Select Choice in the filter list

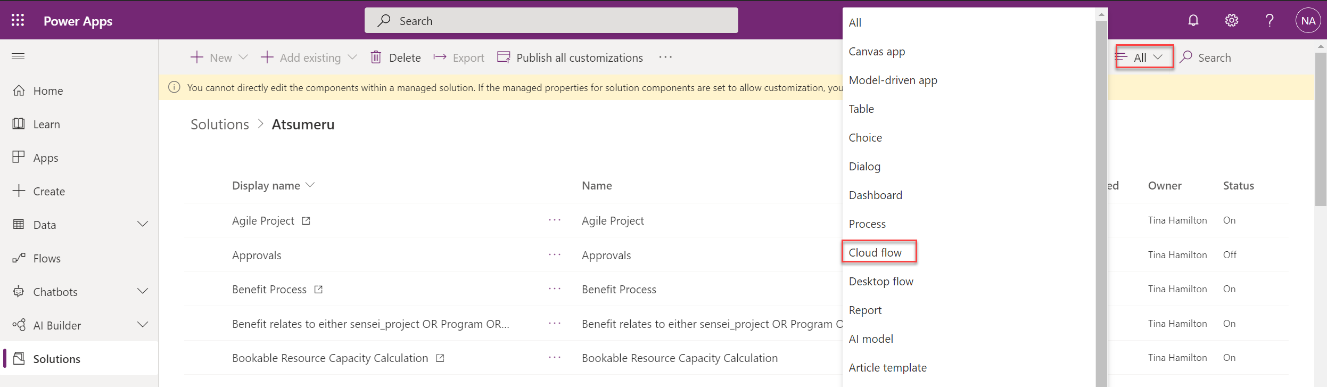click(x=969, y=137)
